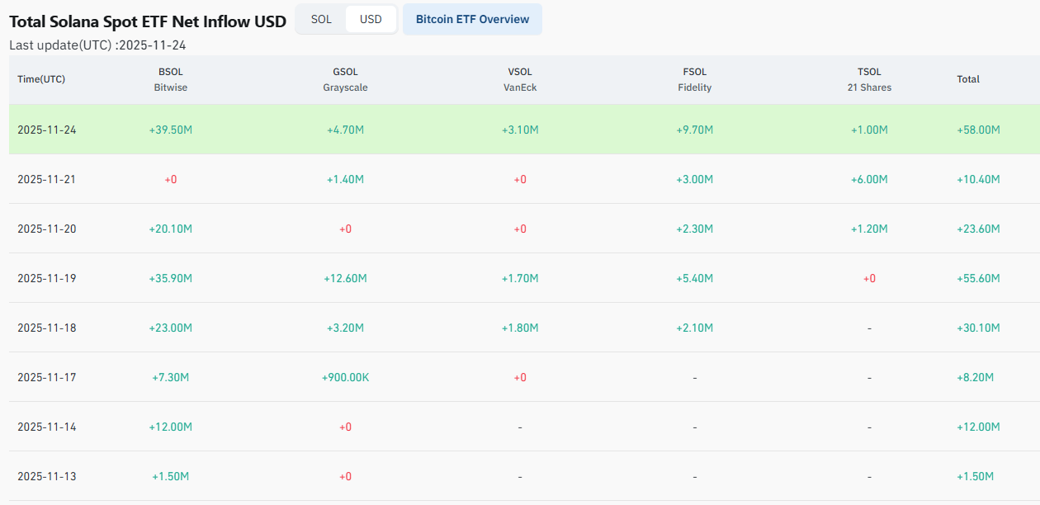Switch the currency toggle to SOL

tap(321, 19)
